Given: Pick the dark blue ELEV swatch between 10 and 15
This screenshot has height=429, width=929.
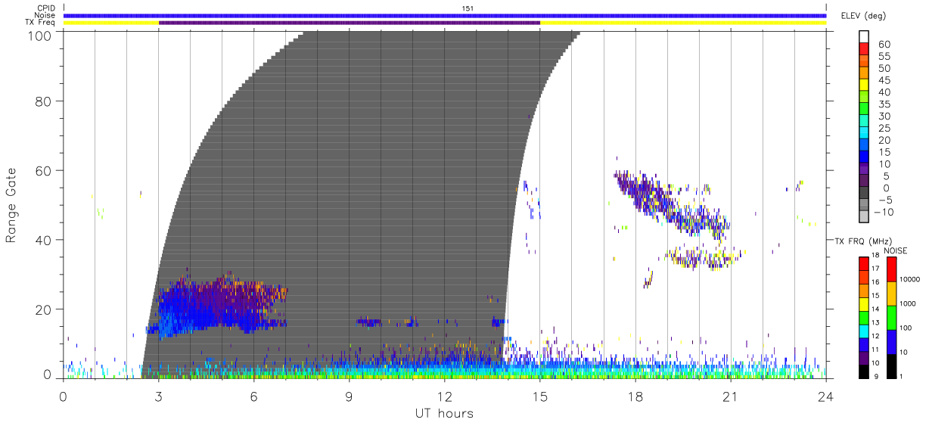Looking at the screenshot, I should coord(864,158).
